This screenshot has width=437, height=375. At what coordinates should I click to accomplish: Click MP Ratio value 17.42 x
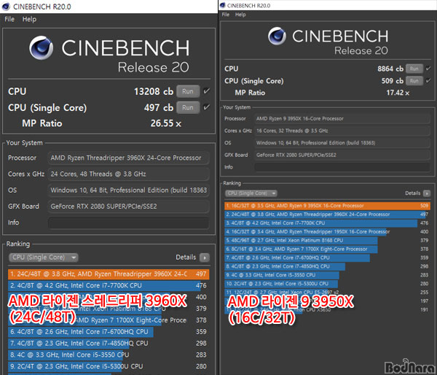pos(398,93)
